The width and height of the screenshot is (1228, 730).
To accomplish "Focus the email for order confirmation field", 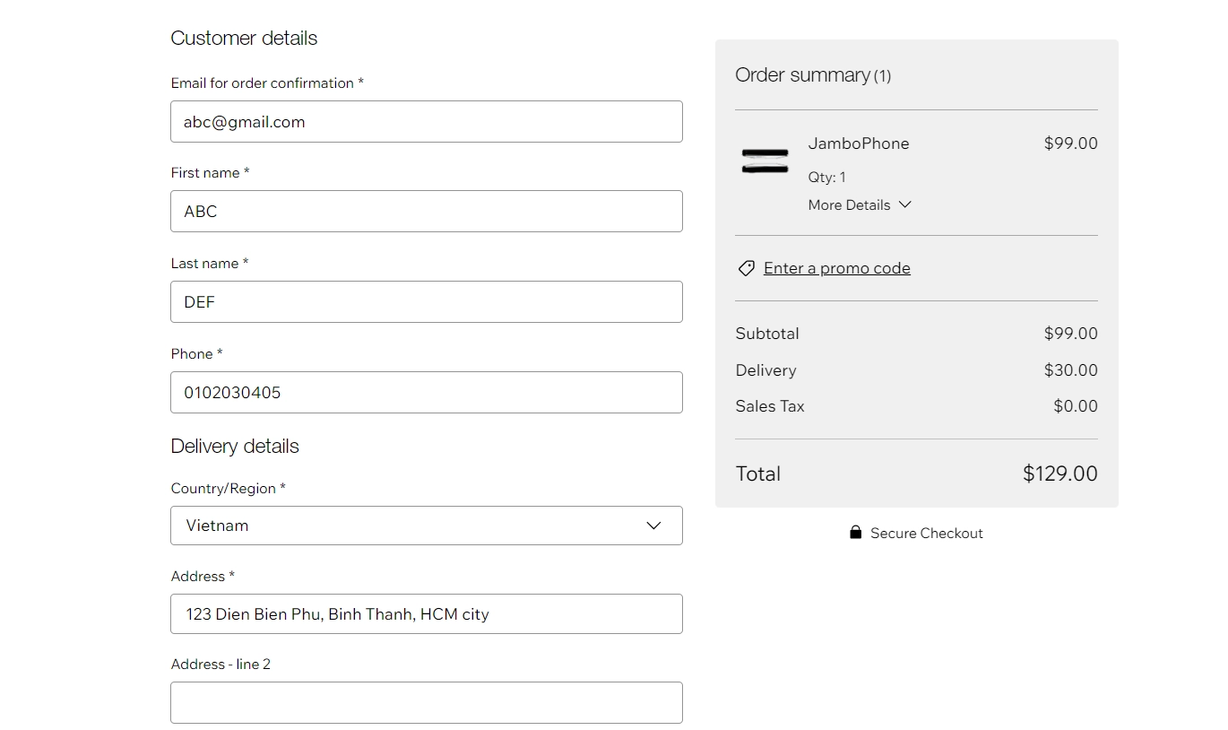I will [426, 122].
